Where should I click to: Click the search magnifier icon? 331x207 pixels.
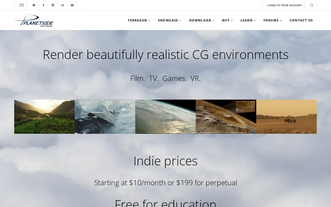point(312,5)
